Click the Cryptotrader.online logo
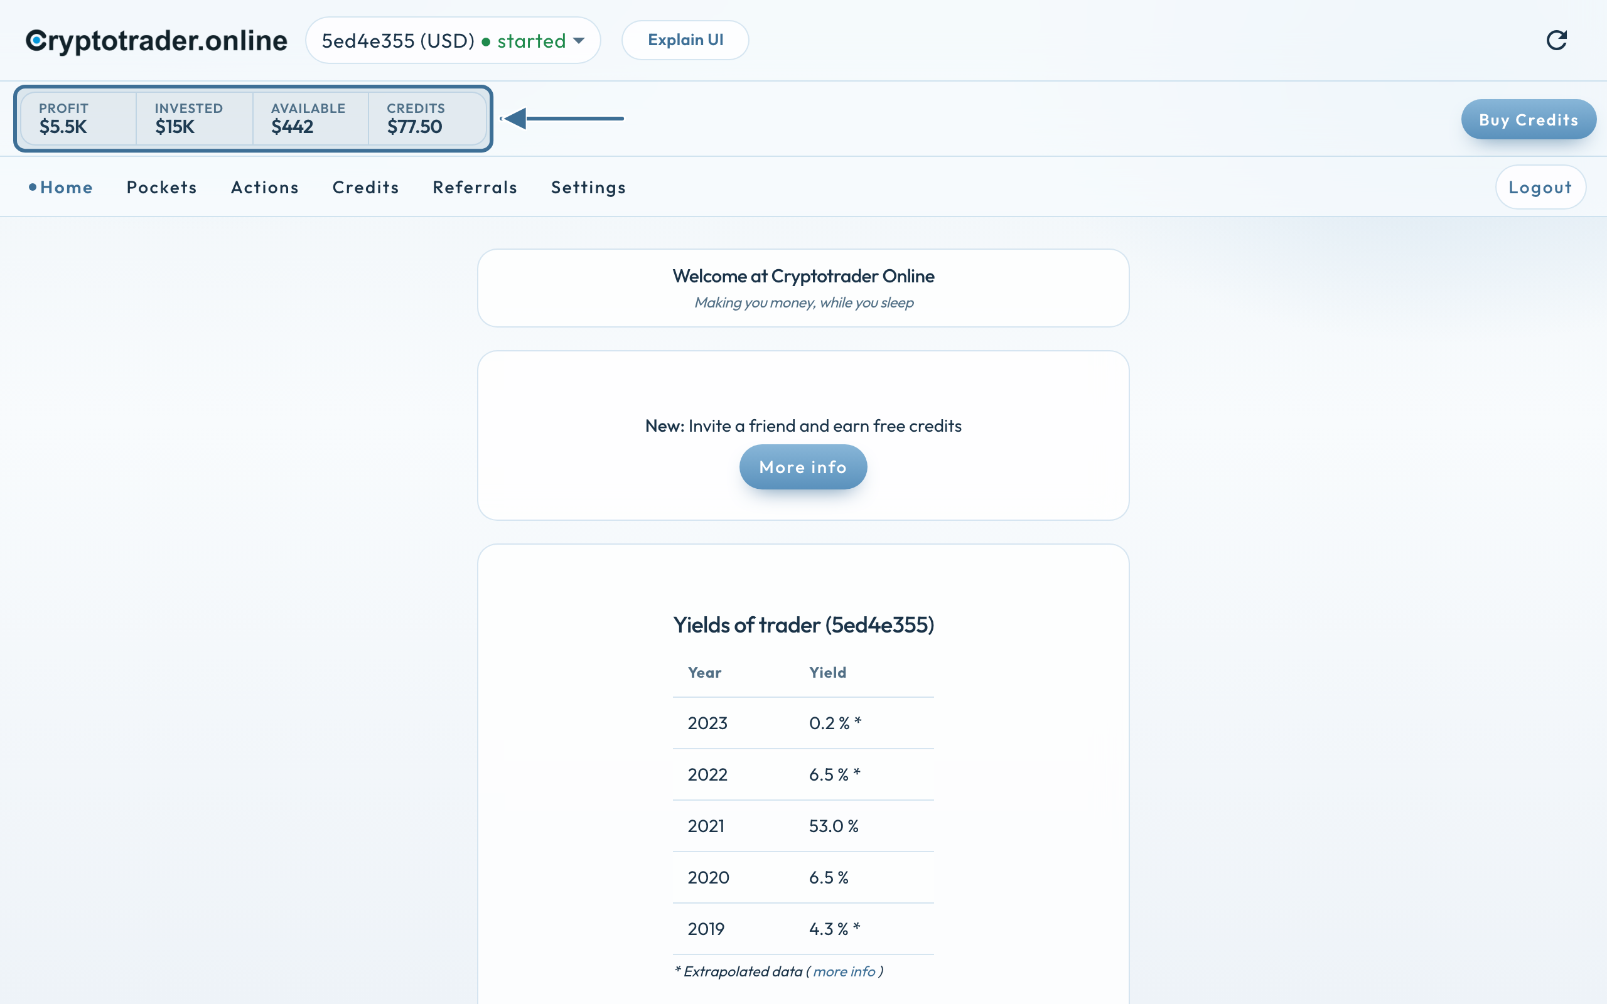Viewport: 1607px width, 1004px height. [x=157, y=41]
